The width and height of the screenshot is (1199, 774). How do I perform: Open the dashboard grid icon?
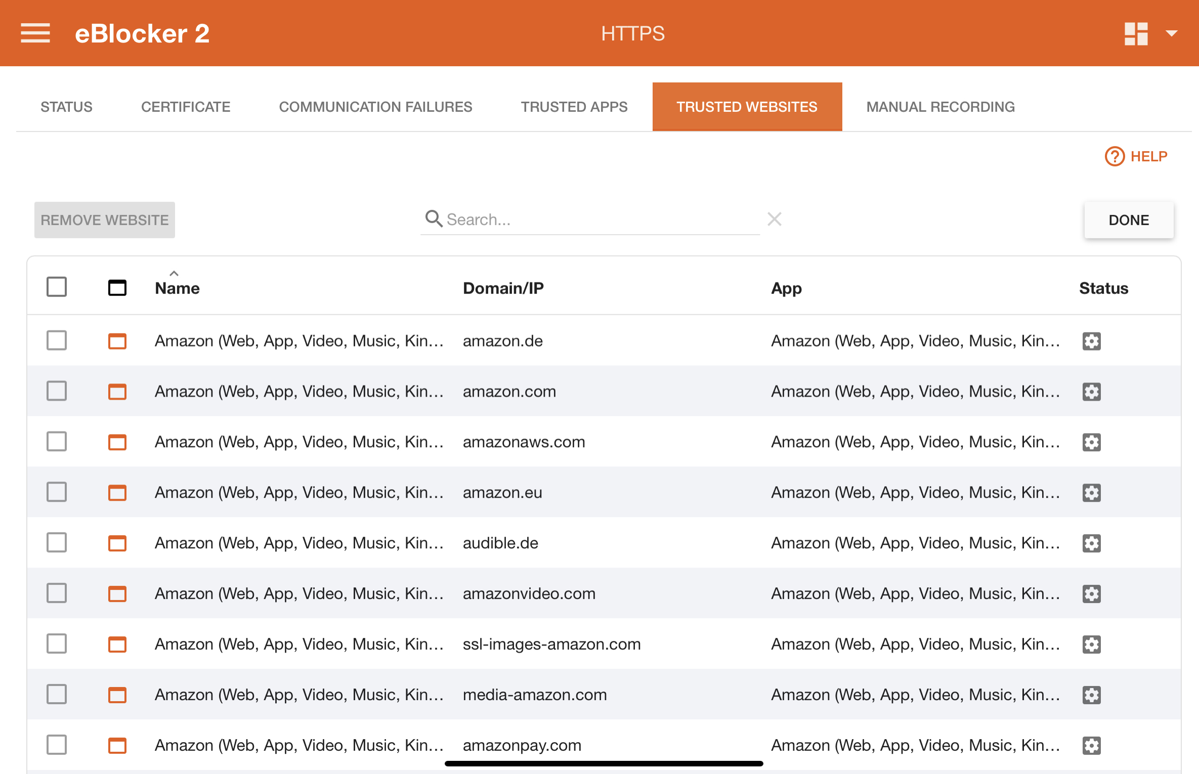pos(1136,34)
